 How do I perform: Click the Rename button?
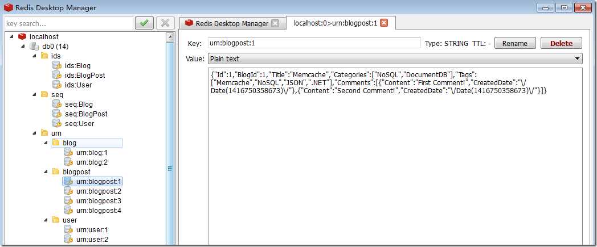click(x=515, y=43)
